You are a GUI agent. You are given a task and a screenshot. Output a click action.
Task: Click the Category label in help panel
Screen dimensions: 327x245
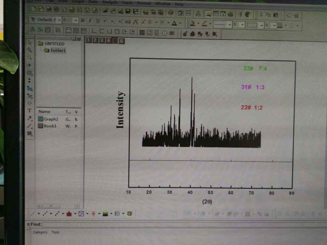click(x=40, y=232)
